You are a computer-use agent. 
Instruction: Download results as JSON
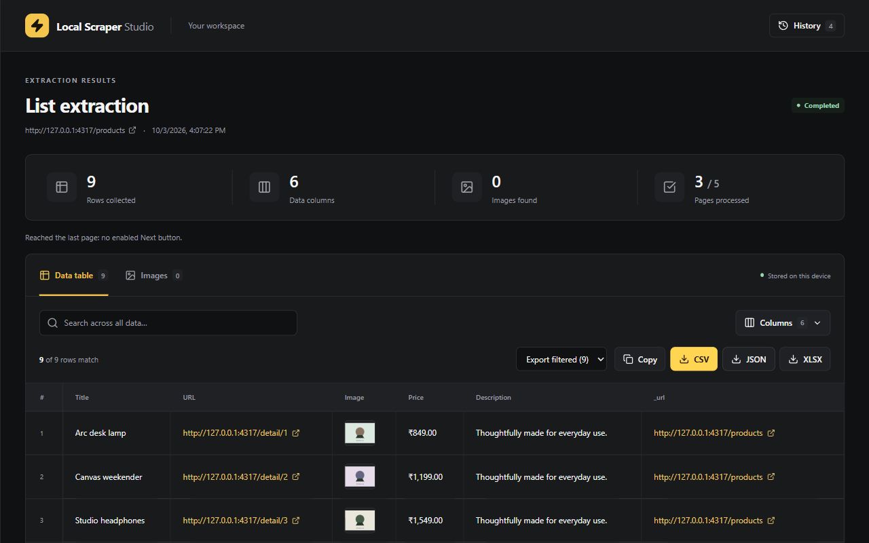tap(749, 360)
